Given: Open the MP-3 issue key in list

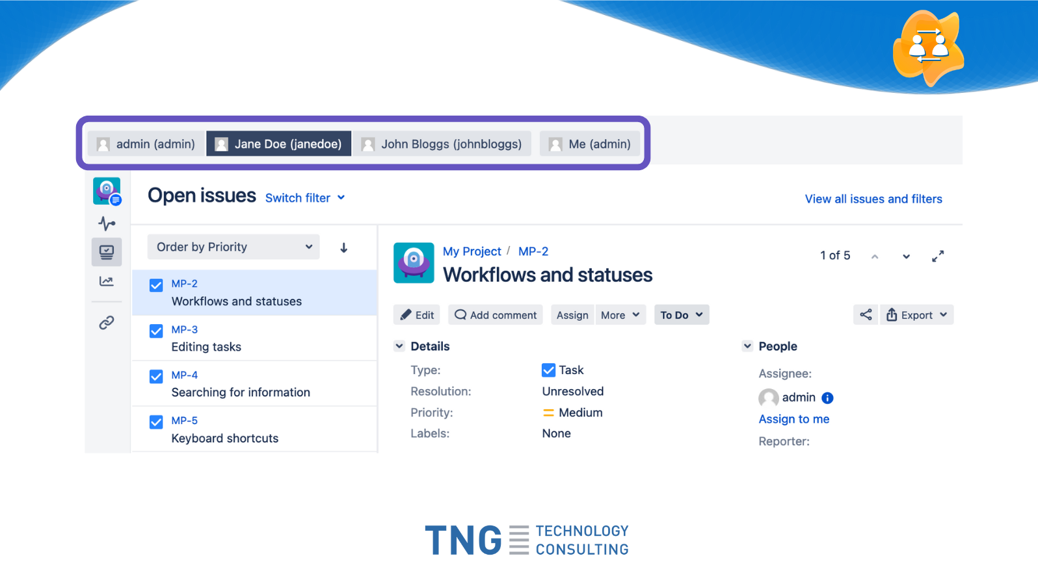Looking at the screenshot, I should tap(185, 330).
